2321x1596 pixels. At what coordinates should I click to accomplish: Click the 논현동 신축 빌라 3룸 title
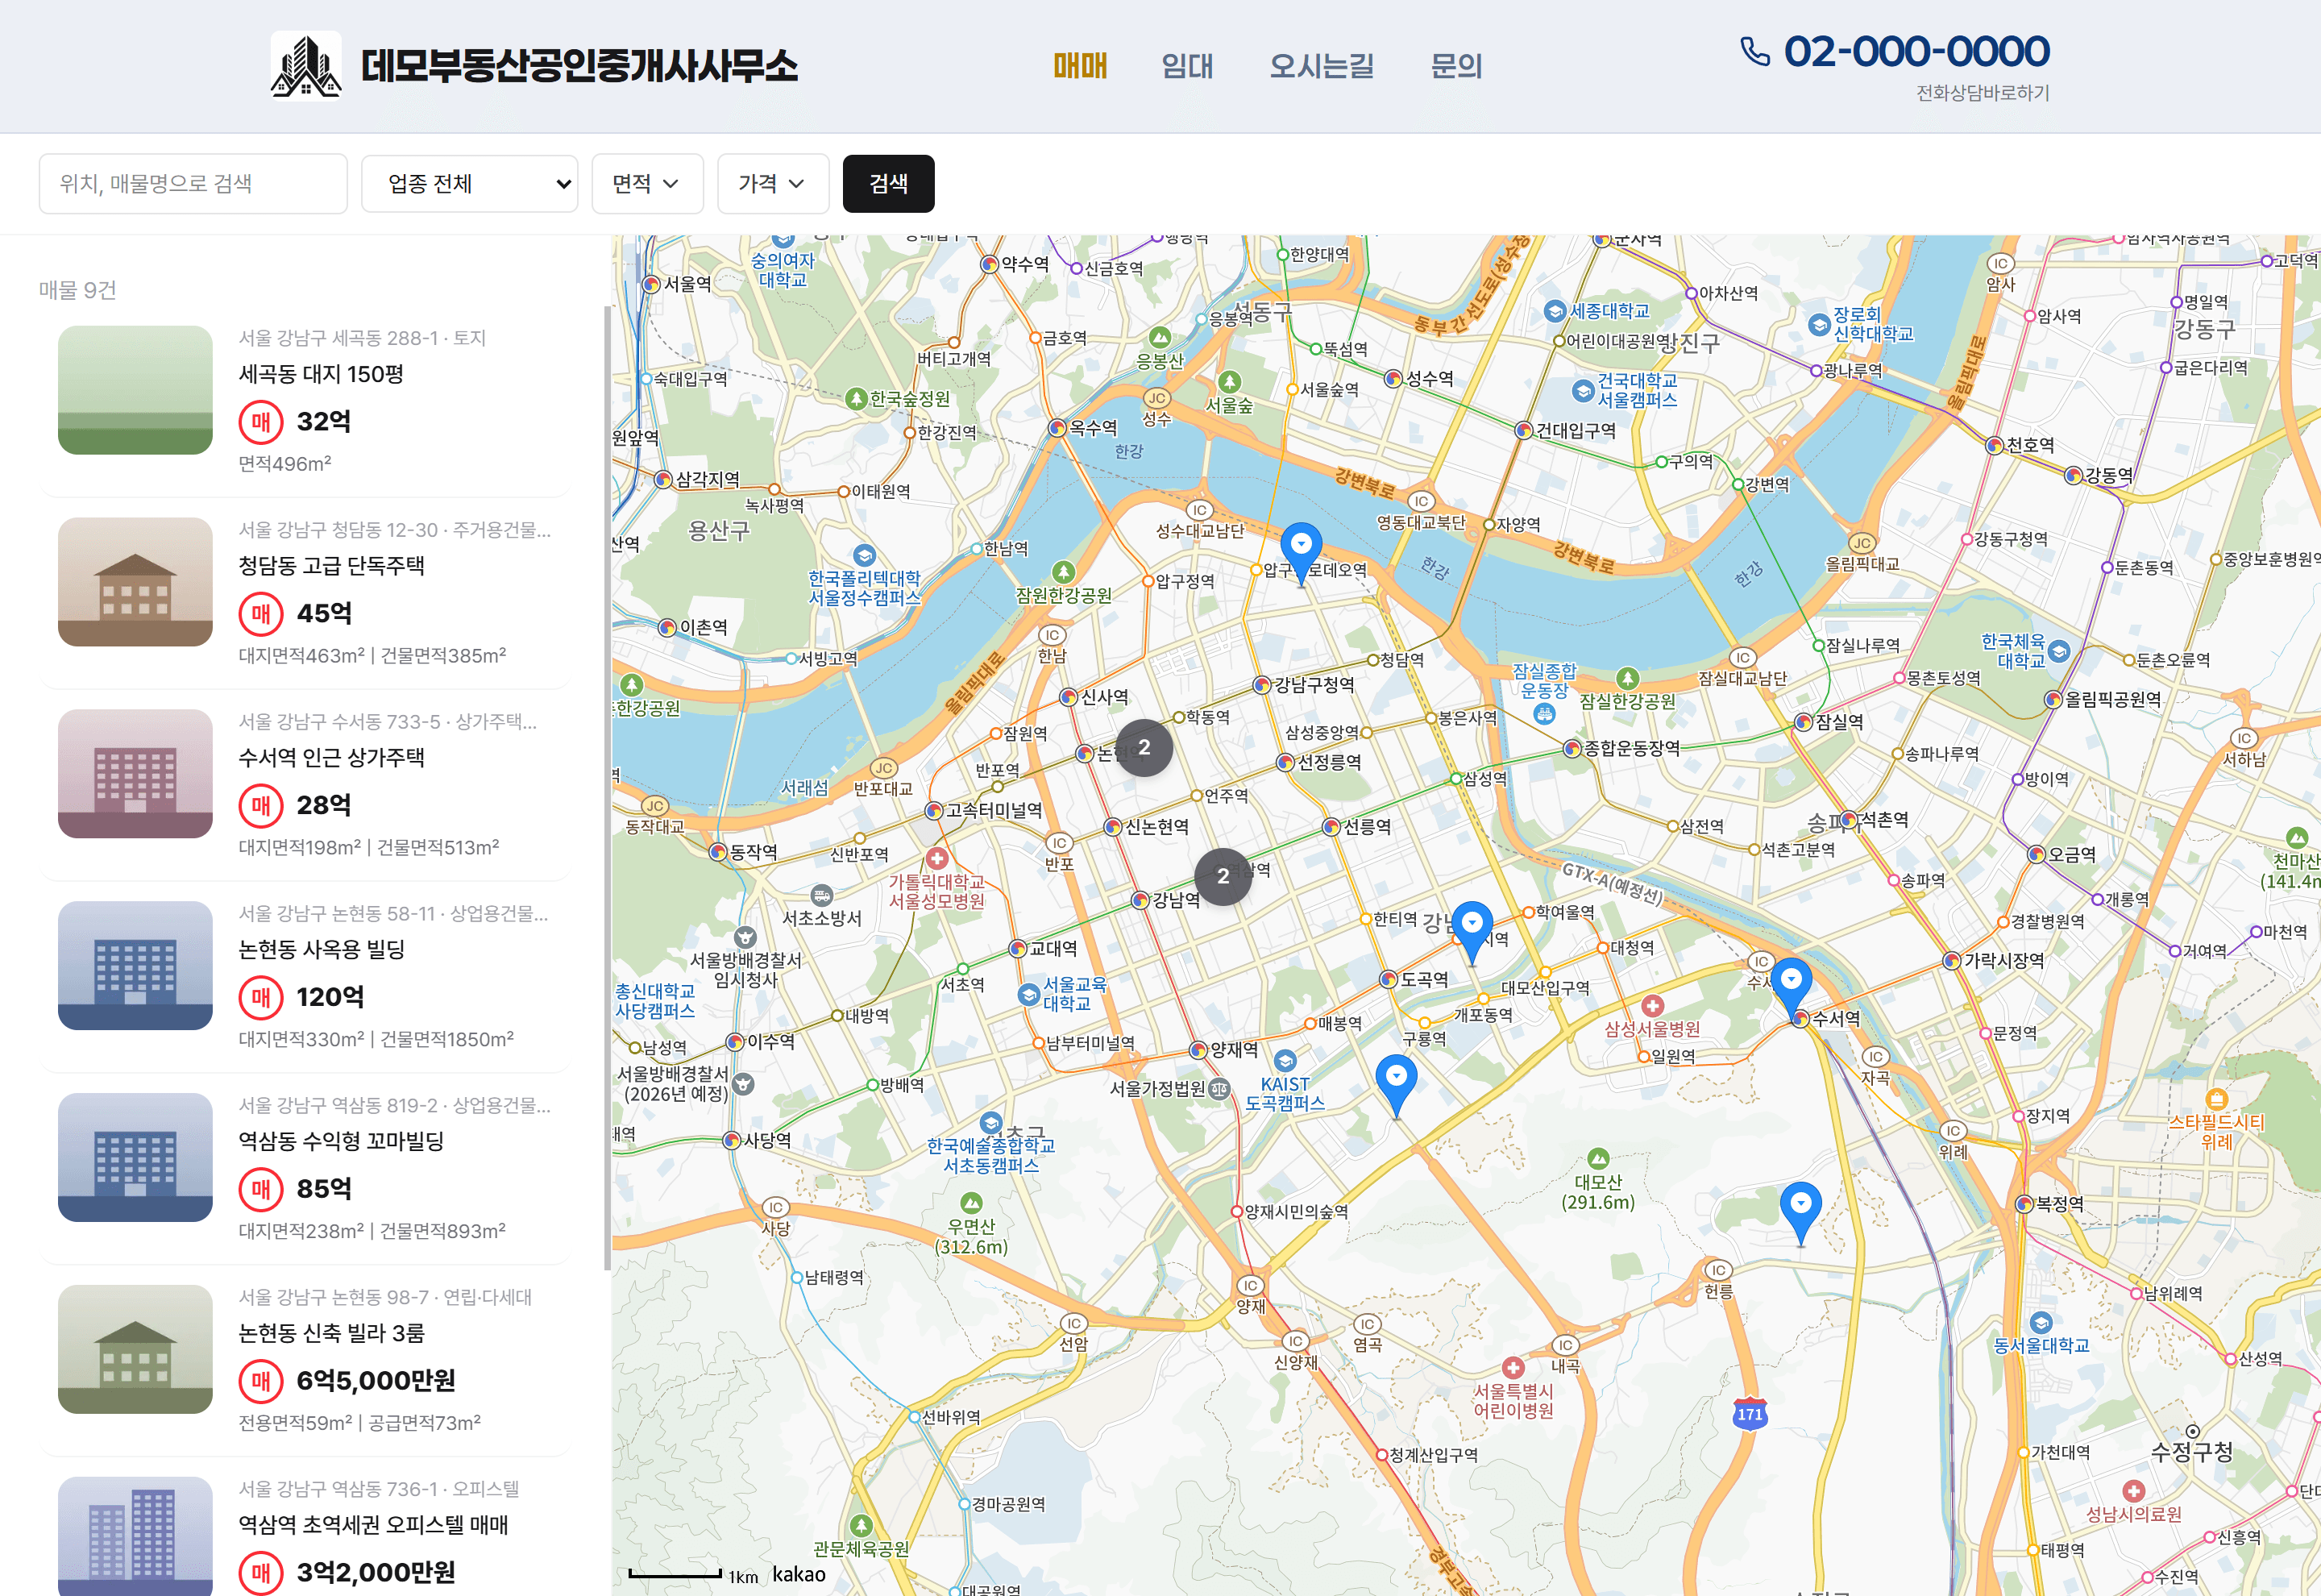click(x=331, y=1333)
